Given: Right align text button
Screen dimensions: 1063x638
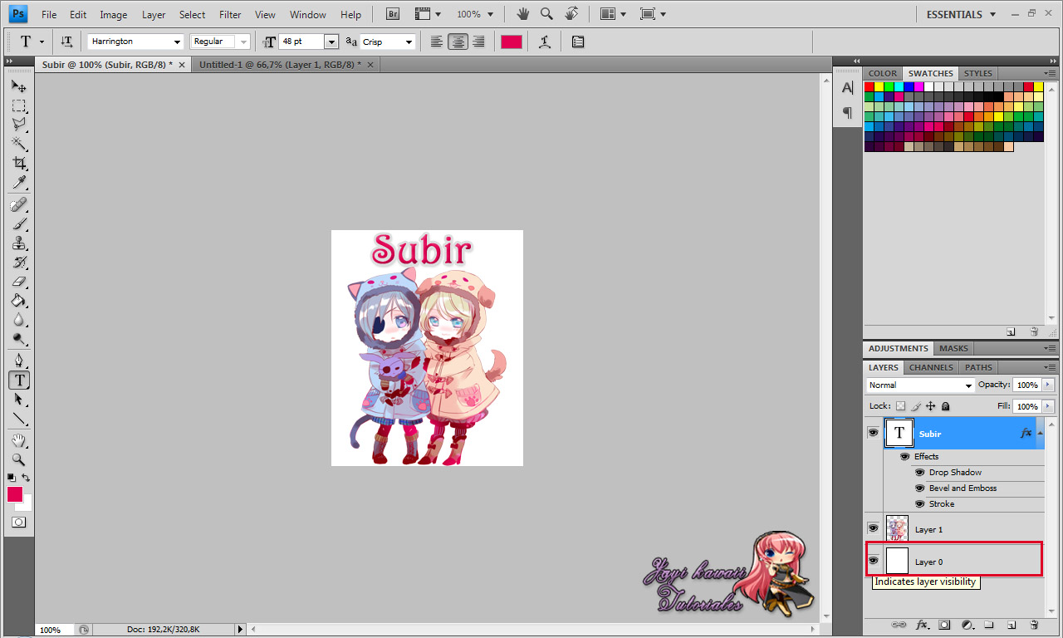Looking at the screenshot, I should click(478, 42).
